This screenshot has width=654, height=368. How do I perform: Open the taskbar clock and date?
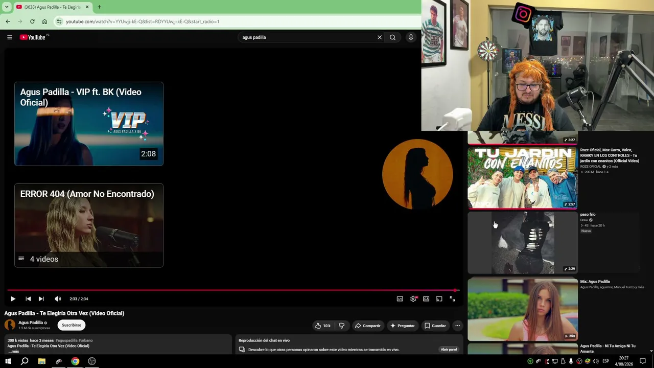pos(624,361)
